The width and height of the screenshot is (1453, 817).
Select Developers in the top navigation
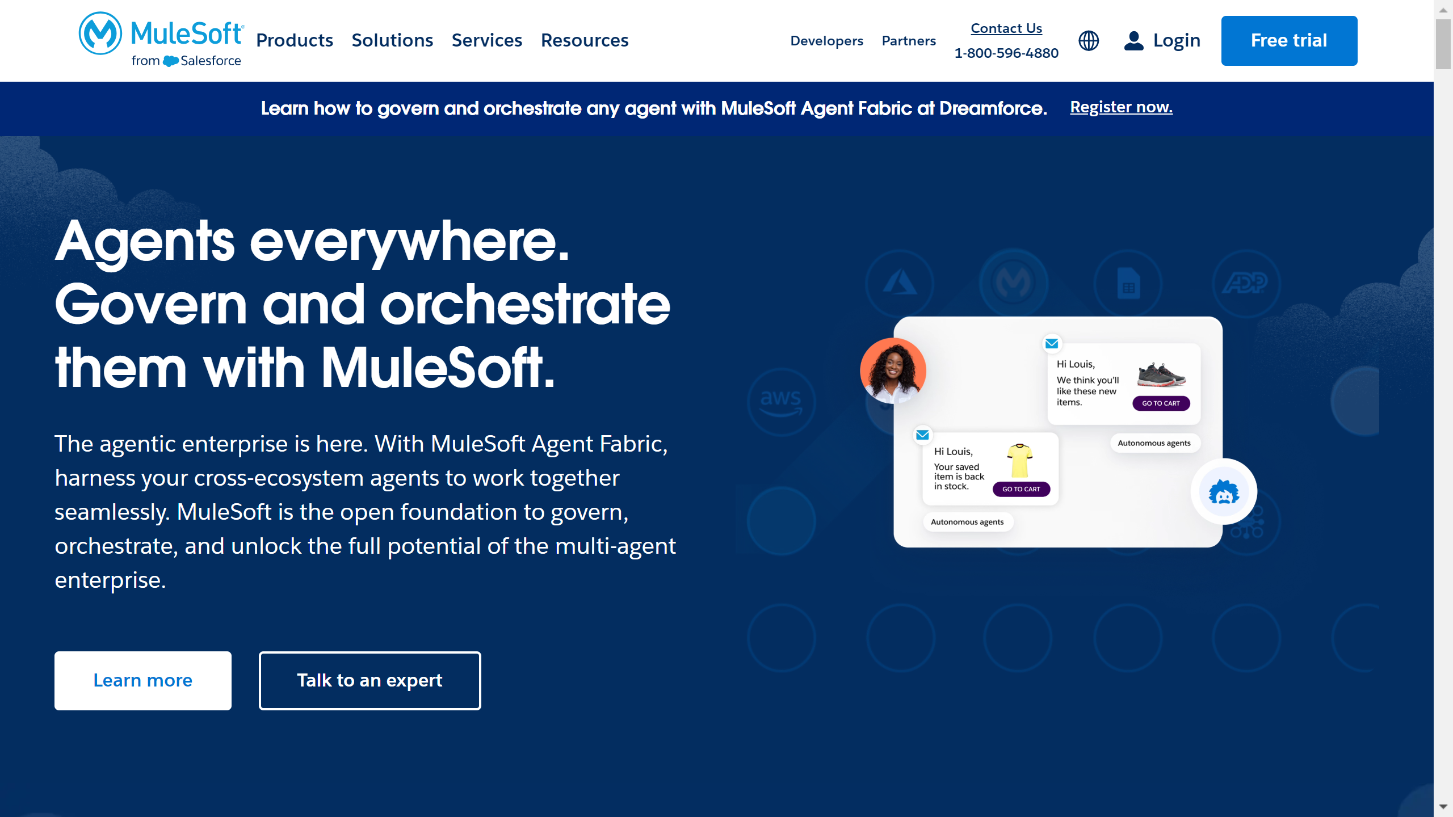pyautogui.click(x=826, y=40)
